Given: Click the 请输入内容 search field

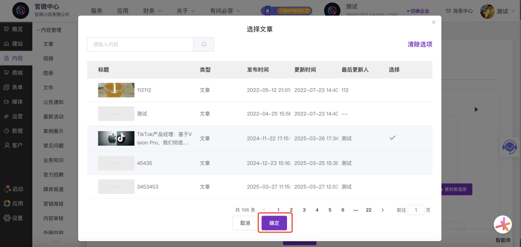Looking at the screenshot, I should (x=140, y=44).
